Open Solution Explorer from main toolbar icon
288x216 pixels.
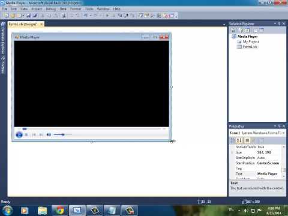click(141, 16)
